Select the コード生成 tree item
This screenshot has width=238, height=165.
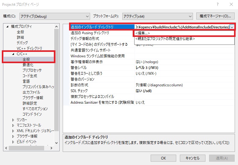click(30, 76)
